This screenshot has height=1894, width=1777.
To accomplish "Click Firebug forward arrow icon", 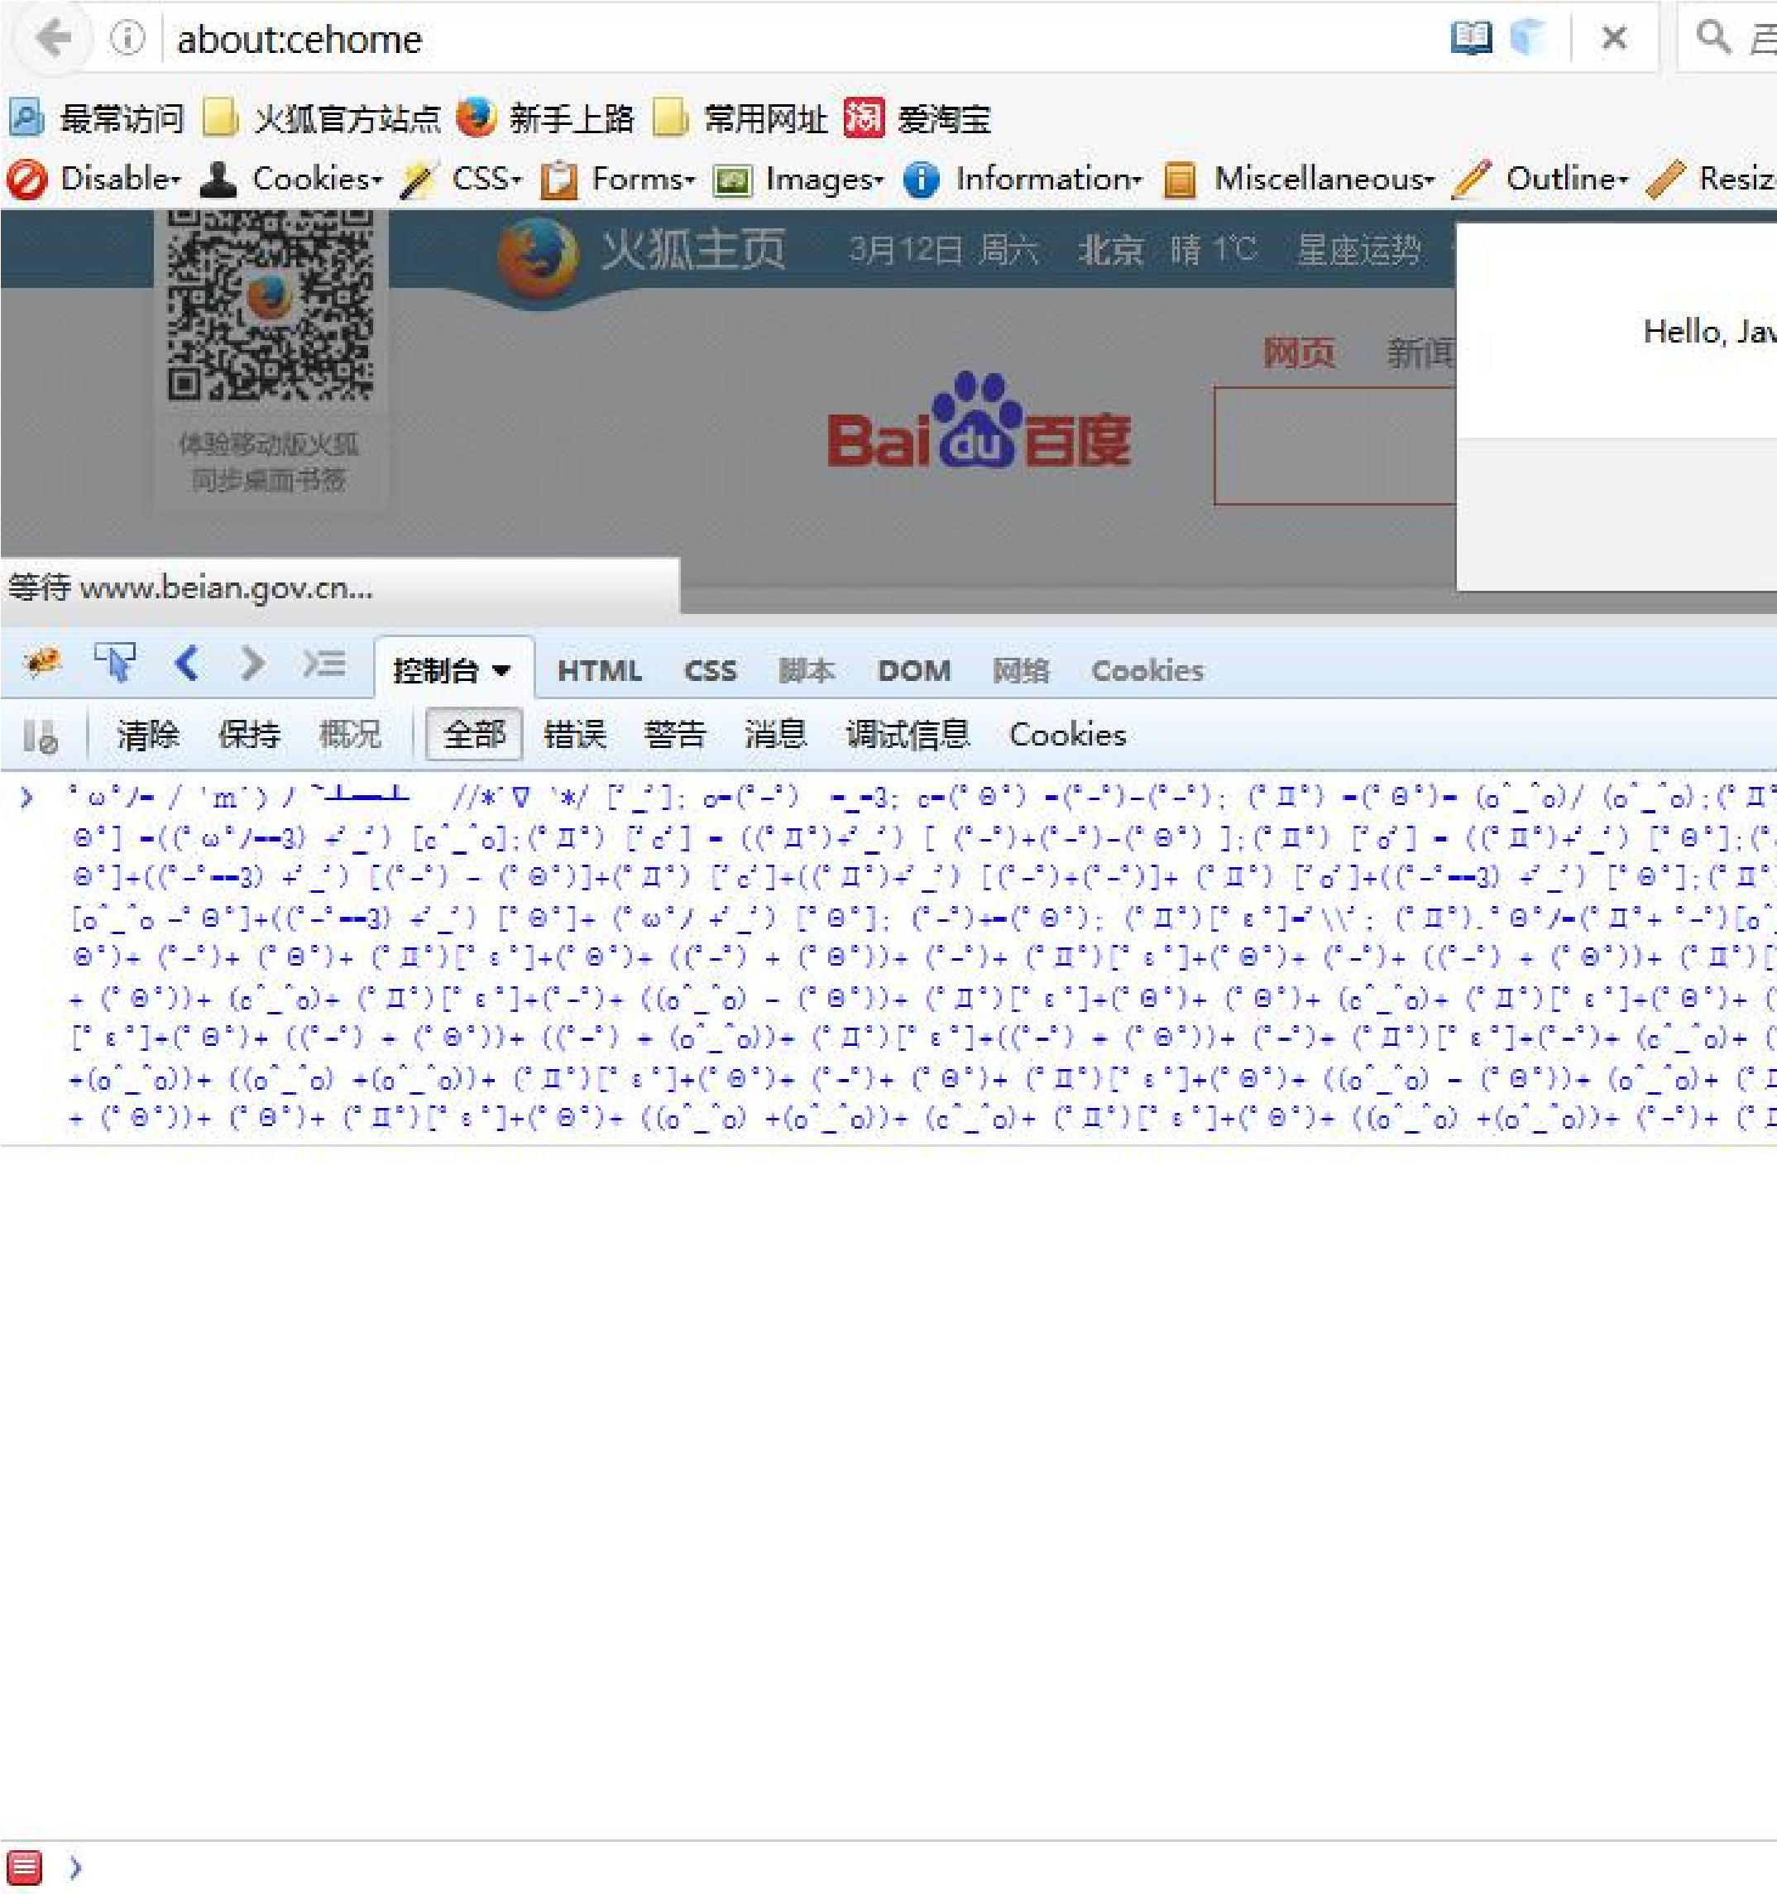I will 251,662.
